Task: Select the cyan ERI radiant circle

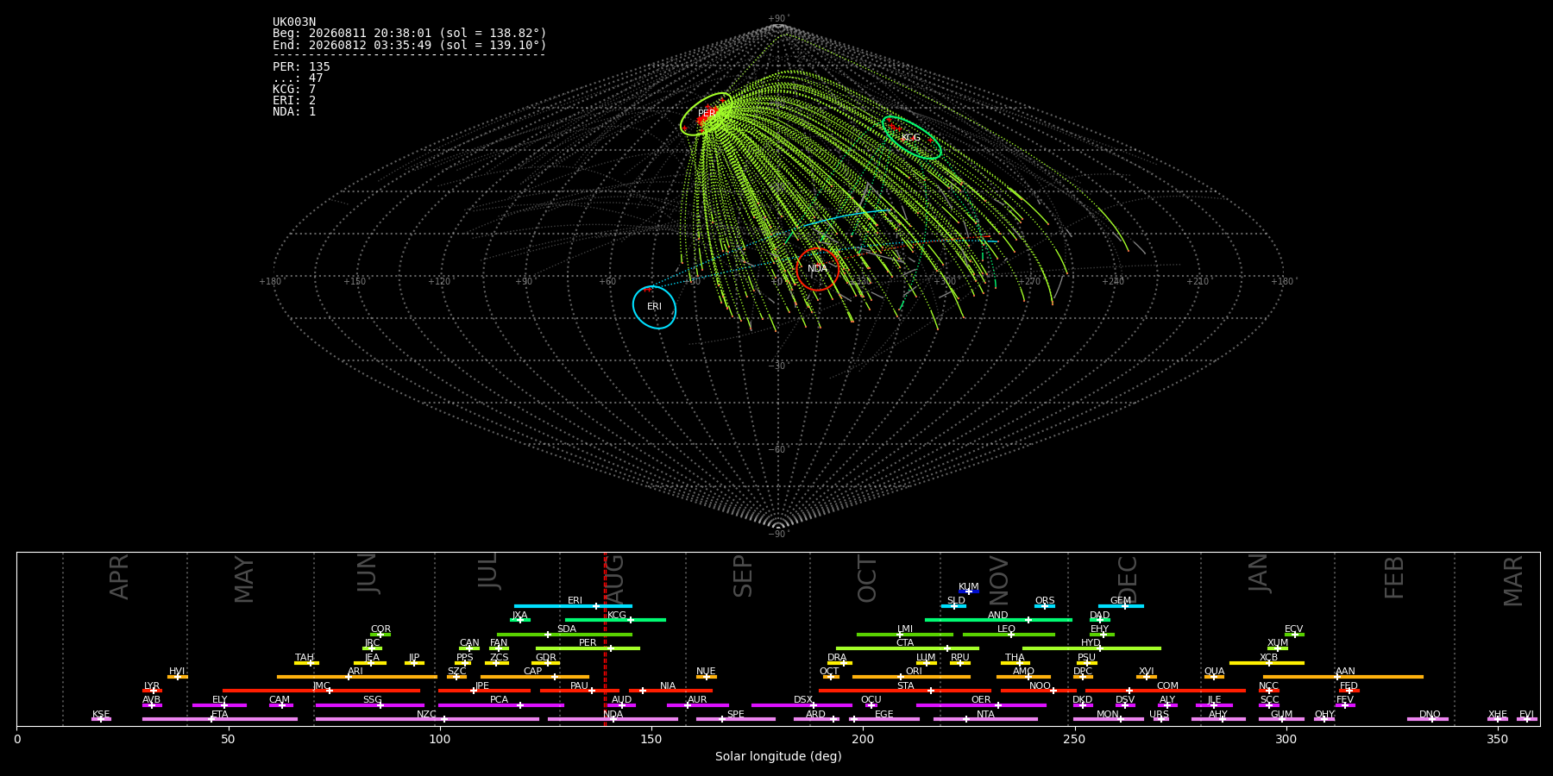Action: click(x=654, y=307)
